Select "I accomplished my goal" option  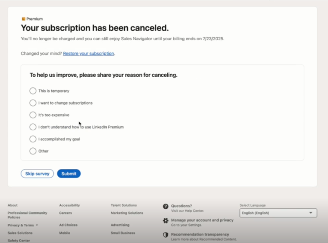point(33,139)
